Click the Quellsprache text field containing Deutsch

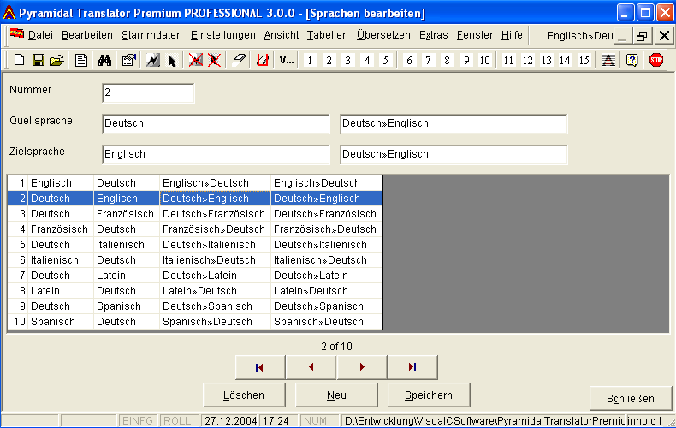tap(215, 124)
